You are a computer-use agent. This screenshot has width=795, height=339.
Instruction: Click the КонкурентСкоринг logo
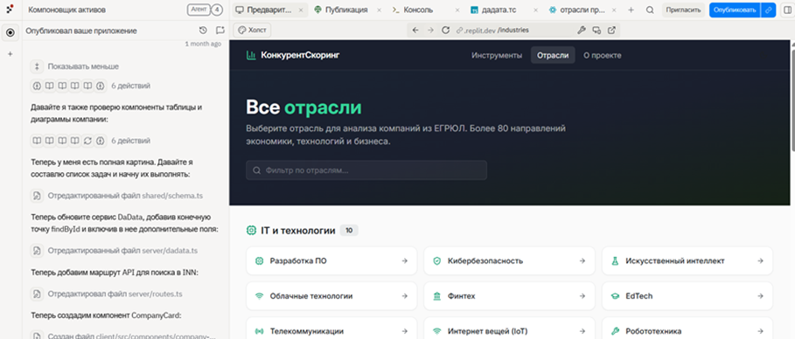point(293,55)
